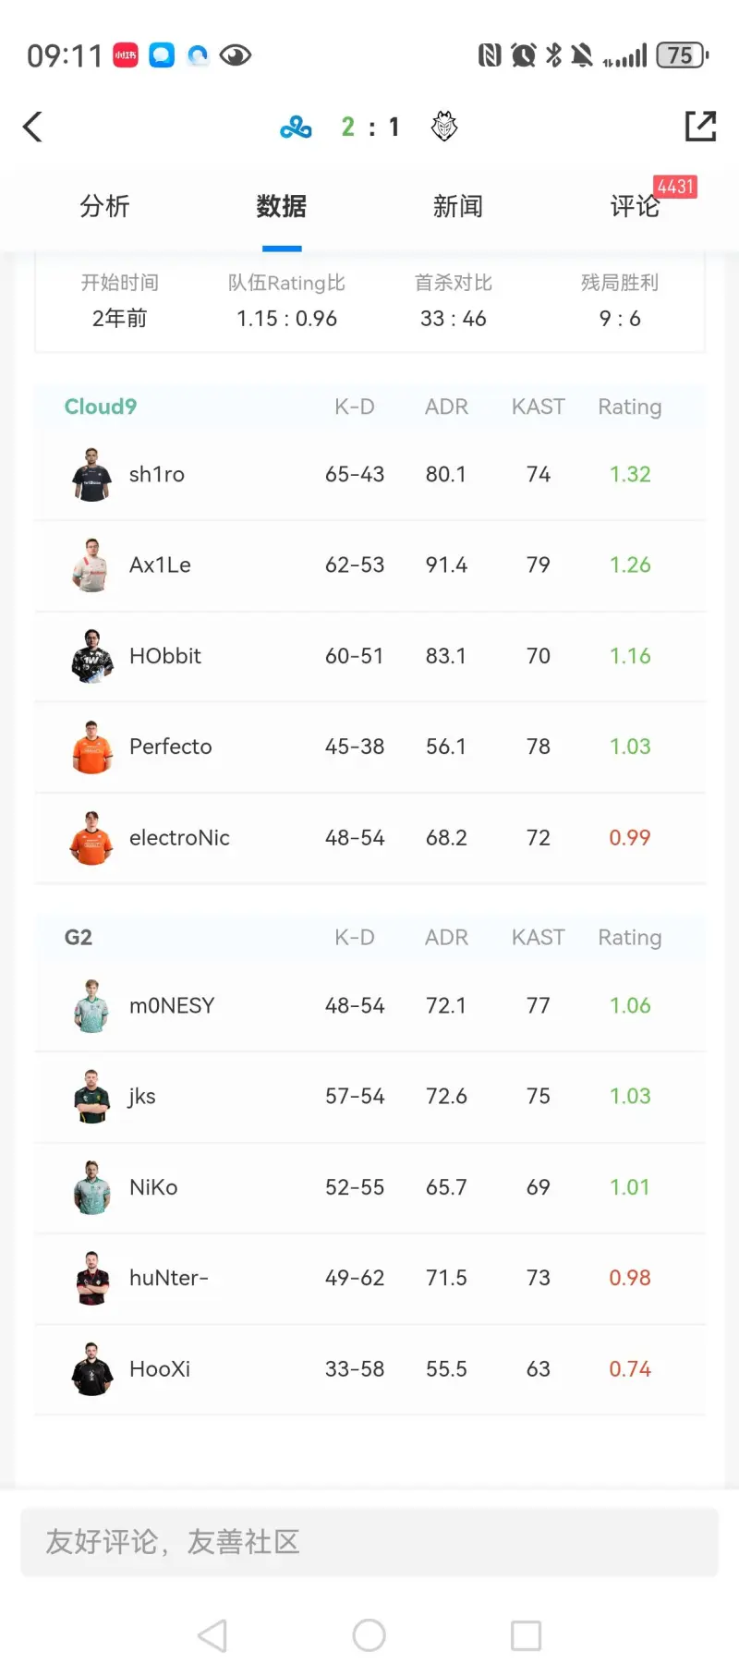This screenshot has height=1676, width=739.
Task: Switch to the 新闻 tab
Action: [x=458, y=206]
